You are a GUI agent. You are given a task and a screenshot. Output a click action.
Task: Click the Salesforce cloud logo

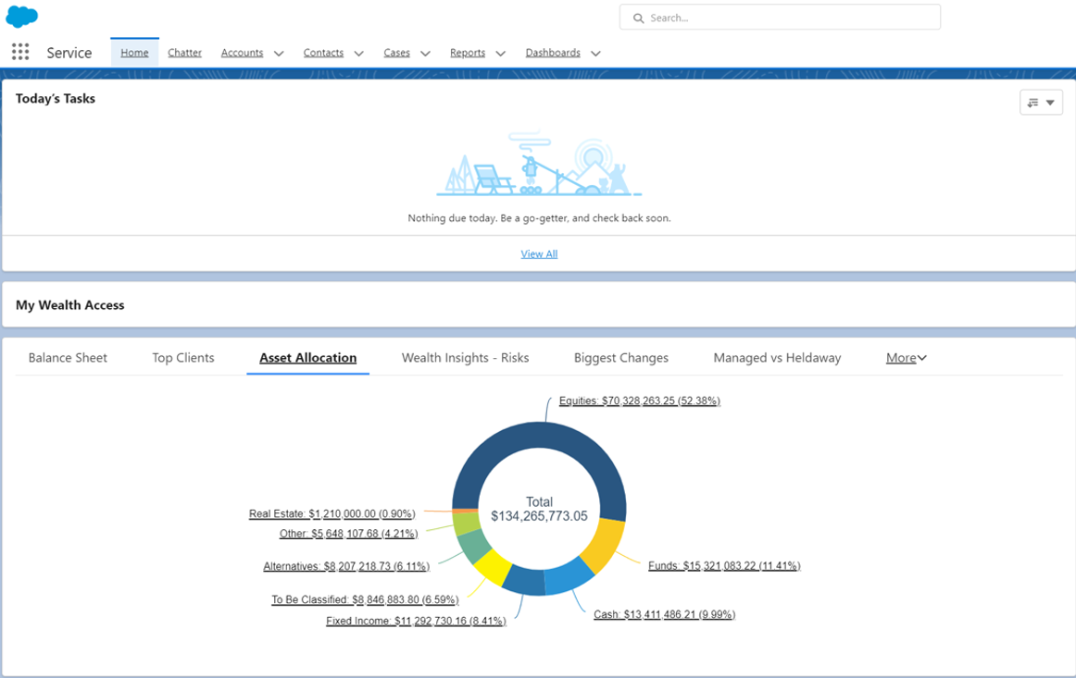click(22, 17)
